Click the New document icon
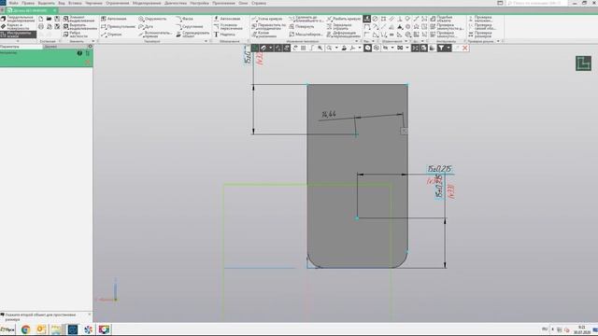 (41, 19)
